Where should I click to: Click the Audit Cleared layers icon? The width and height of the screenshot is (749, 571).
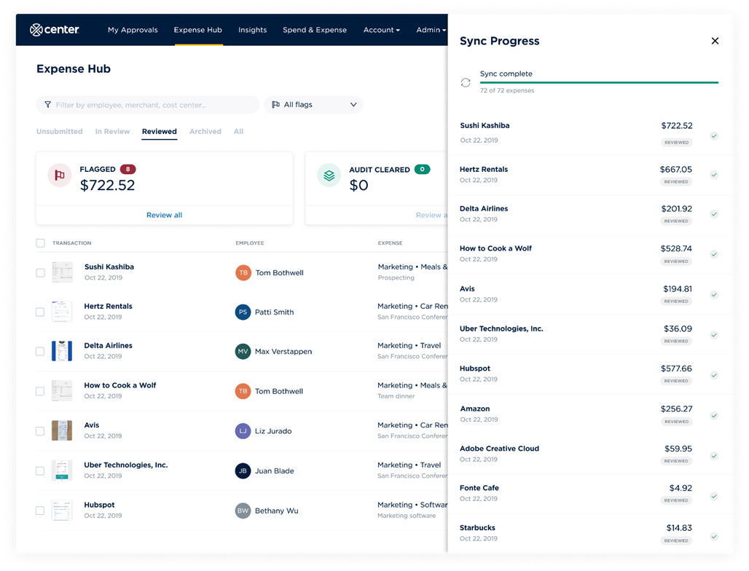pyautogui.click(x=329, y=176)
